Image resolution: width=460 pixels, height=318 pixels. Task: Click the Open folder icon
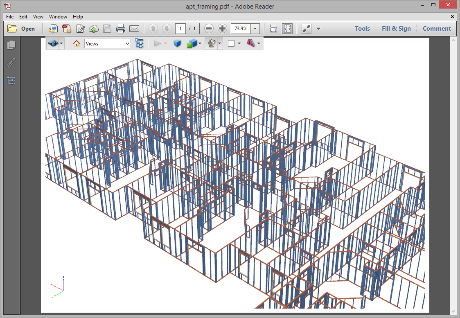pos(12,29)
